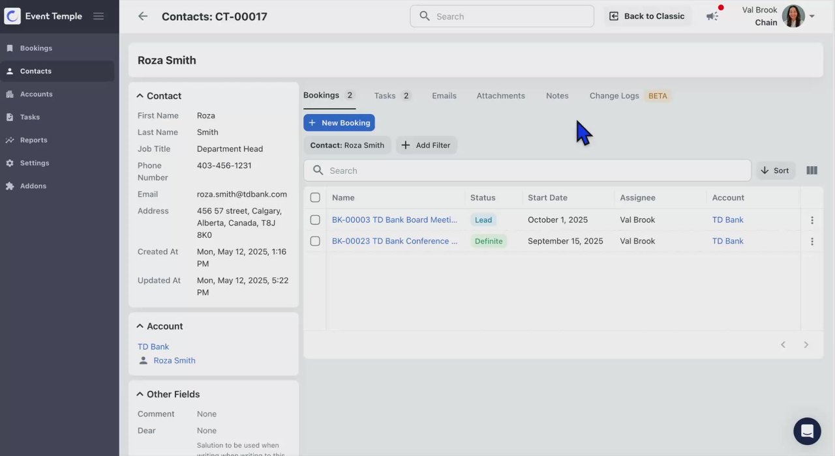The width and height of the screenshot is (835, 456).
Task: Toggle the sidebar hamburger menu
Action: point(99,16)
